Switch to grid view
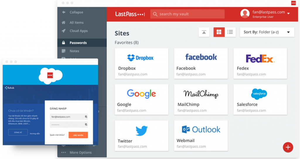The width and height of the screenshot is (300, 159). [x=219, y=32]
